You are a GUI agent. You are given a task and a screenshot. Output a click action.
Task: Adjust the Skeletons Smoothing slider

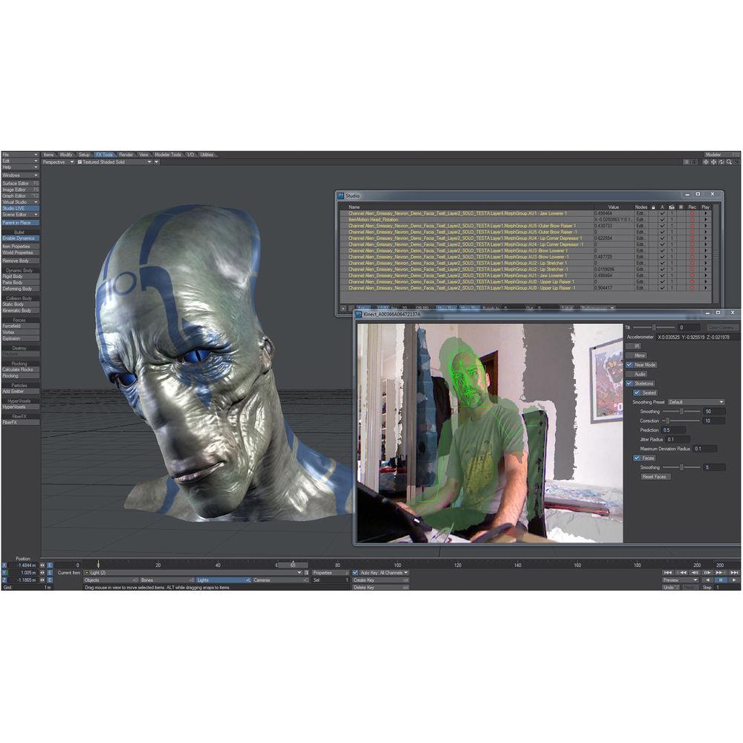pos(681,411)
